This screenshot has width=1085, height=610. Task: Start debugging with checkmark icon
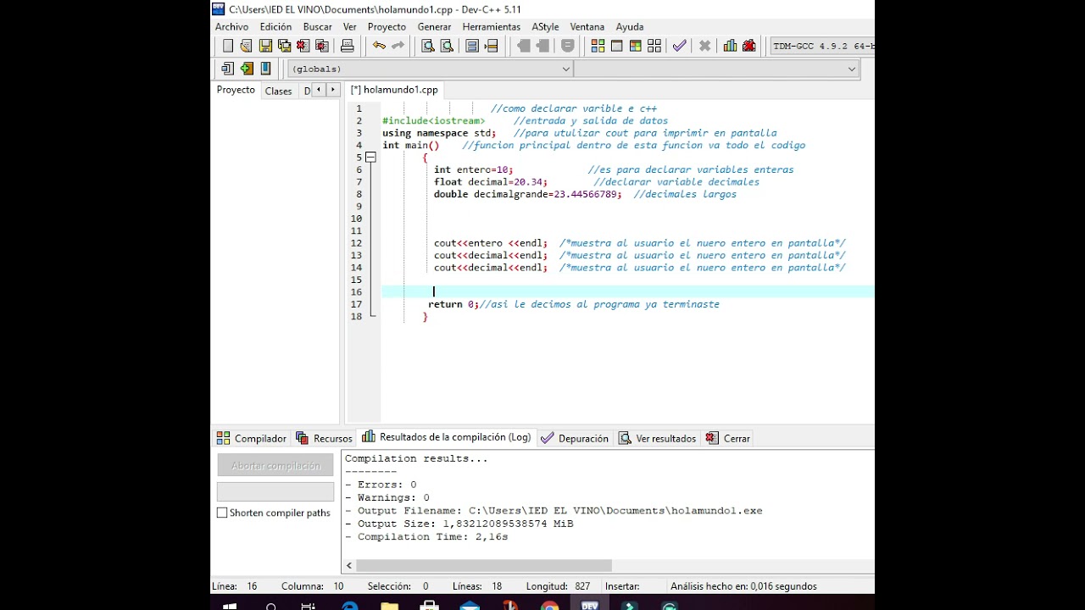tap(679, 46)
